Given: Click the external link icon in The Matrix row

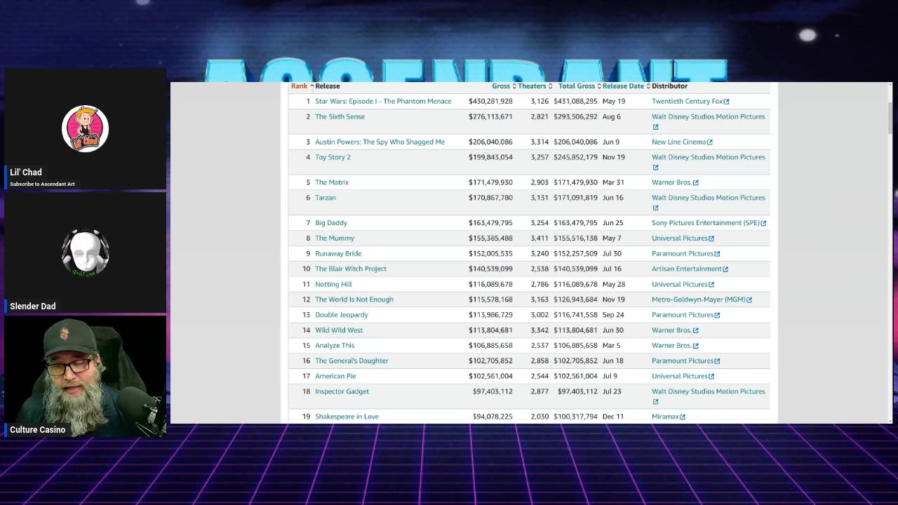Looking at the screenshot, I should coord(696,183).
